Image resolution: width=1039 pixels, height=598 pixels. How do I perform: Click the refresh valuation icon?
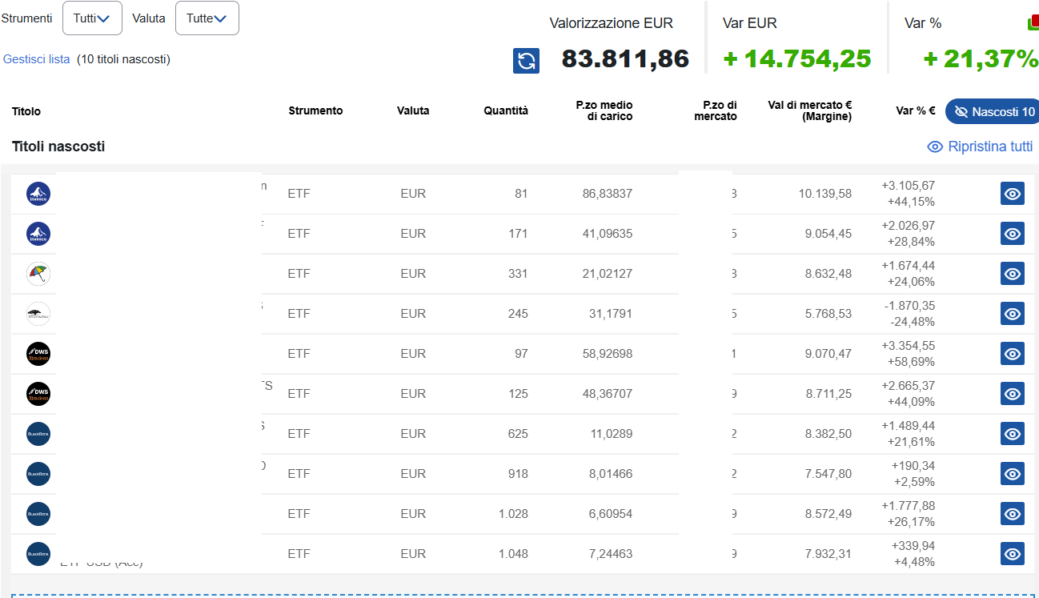[526, 61]
